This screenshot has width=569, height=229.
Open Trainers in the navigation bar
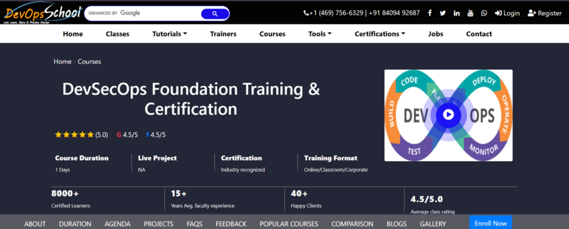223,34
